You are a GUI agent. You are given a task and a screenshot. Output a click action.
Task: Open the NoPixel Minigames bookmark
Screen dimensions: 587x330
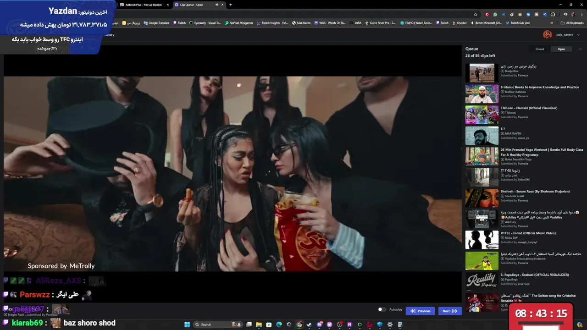239,23
